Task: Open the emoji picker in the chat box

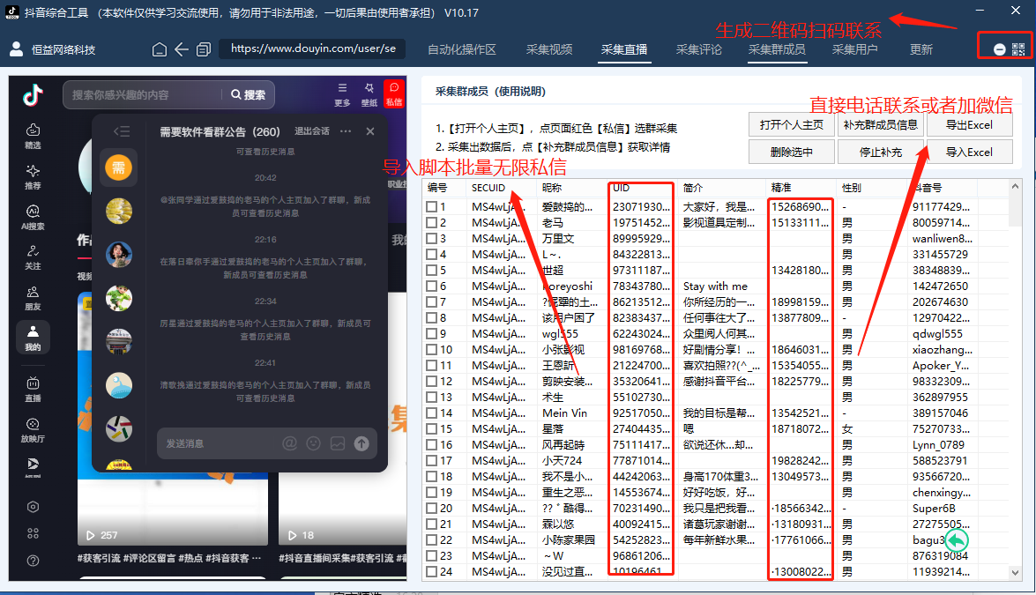Action: [x=313, y=443]
